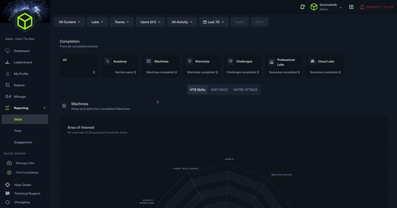Open the Users (57) dropdown
This screenshot has height=208, width=397.
click(x=150, y=22)
